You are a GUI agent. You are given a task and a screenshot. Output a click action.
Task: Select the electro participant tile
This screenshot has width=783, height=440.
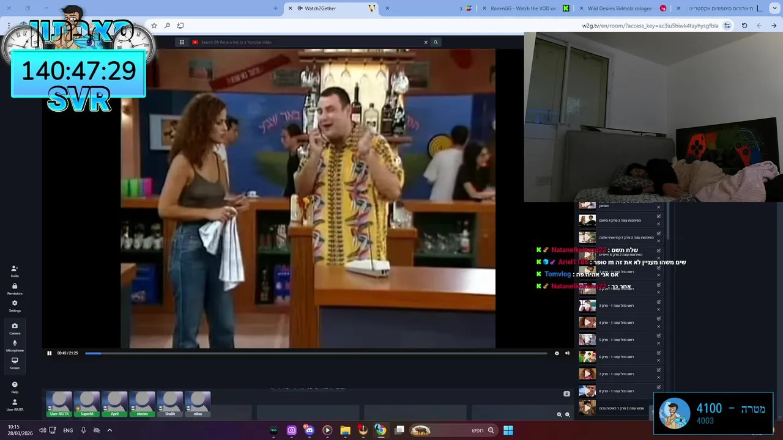tap(142, 404)
